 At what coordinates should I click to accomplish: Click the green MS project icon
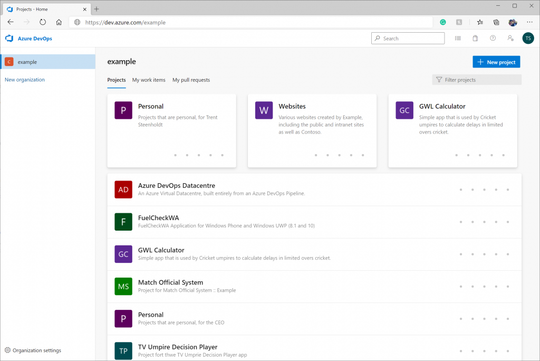123,286
